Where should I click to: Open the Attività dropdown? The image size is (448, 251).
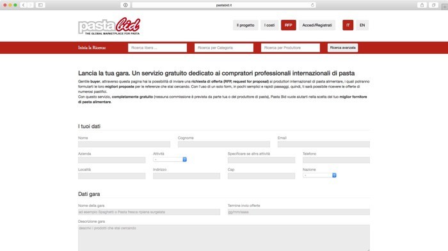(x=170, y=159)
